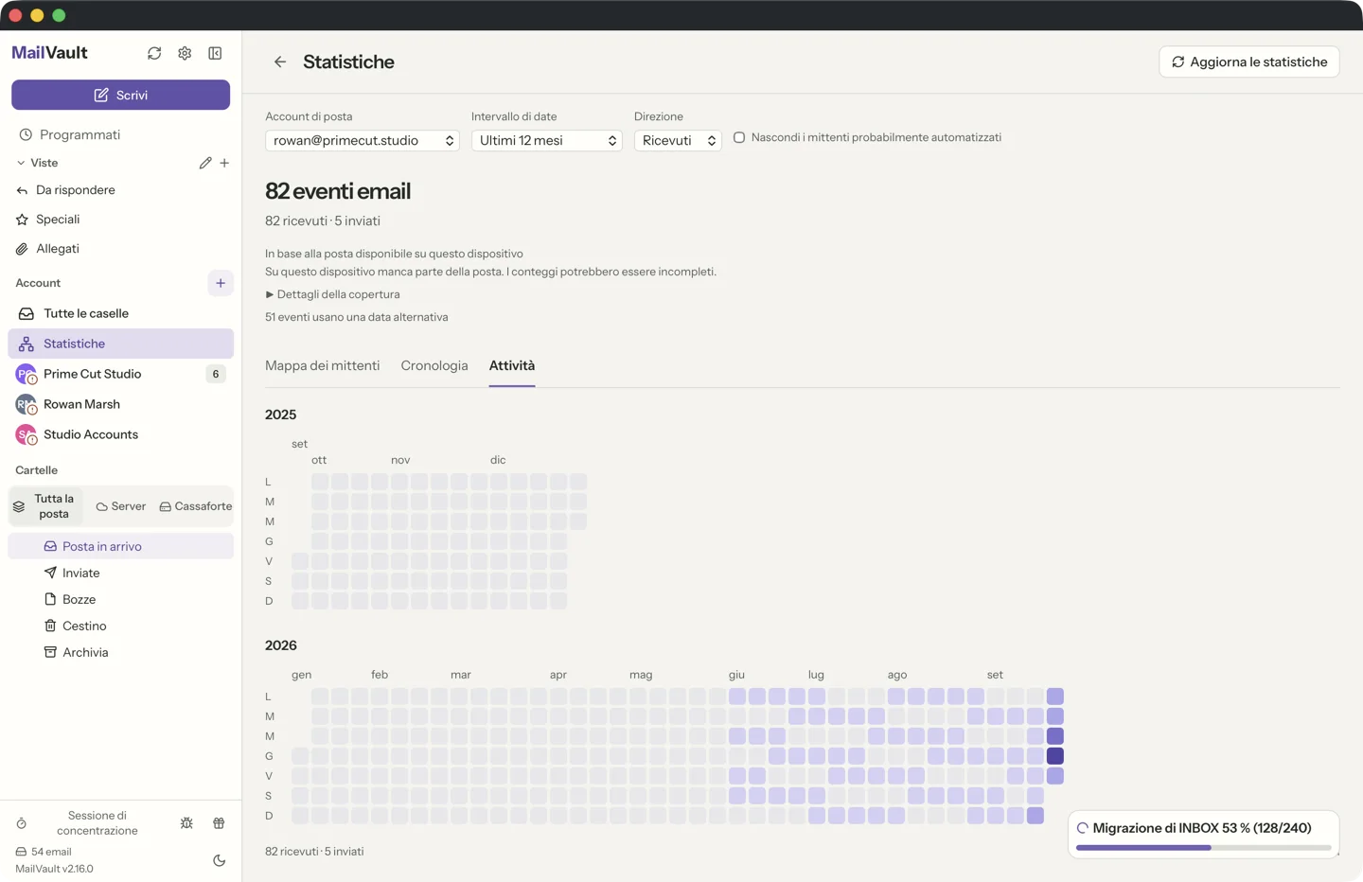Screen dimensions: 1363x882
Task: Click the Rowan Marsh account avatar
Action: [26, 404]
